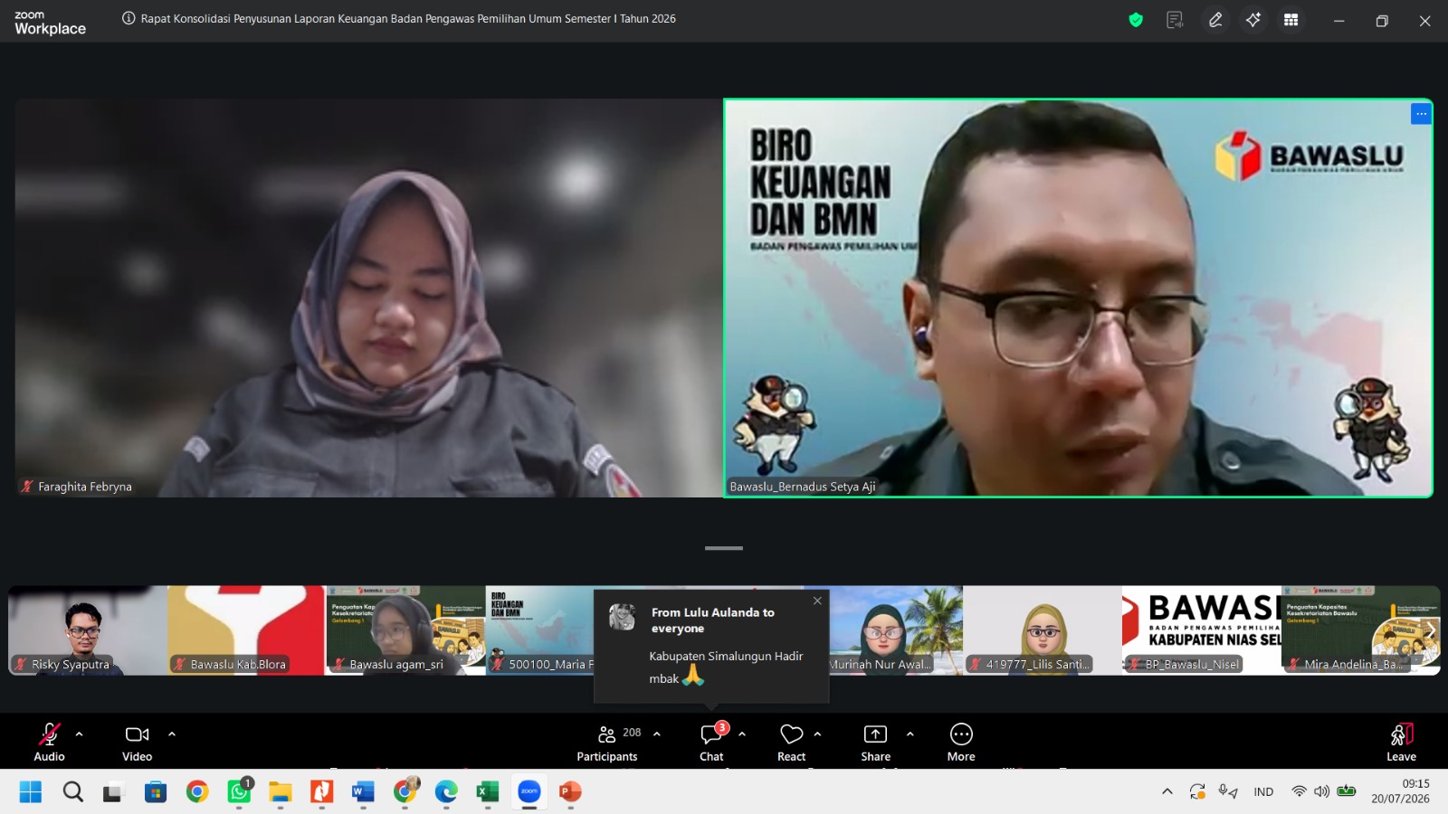Open Microsoft Word from taskbar
Viewport: 1448px width, 814px height.
point(363,792)
